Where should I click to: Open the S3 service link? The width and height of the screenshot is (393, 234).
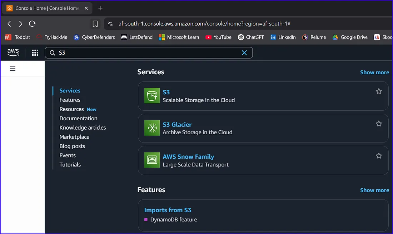click(x=166, y=92)
